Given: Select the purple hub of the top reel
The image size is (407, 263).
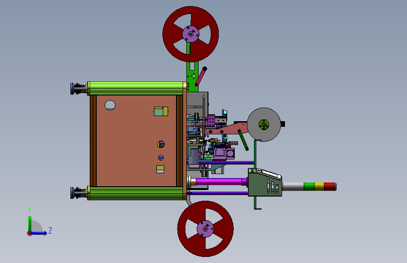Looking at the screenshot, I should point(191,34).
